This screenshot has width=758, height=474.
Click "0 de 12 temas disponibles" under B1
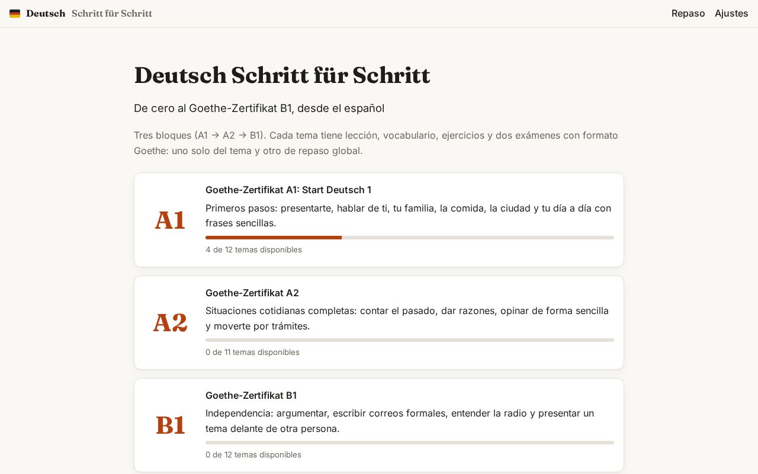coord(253,454)
